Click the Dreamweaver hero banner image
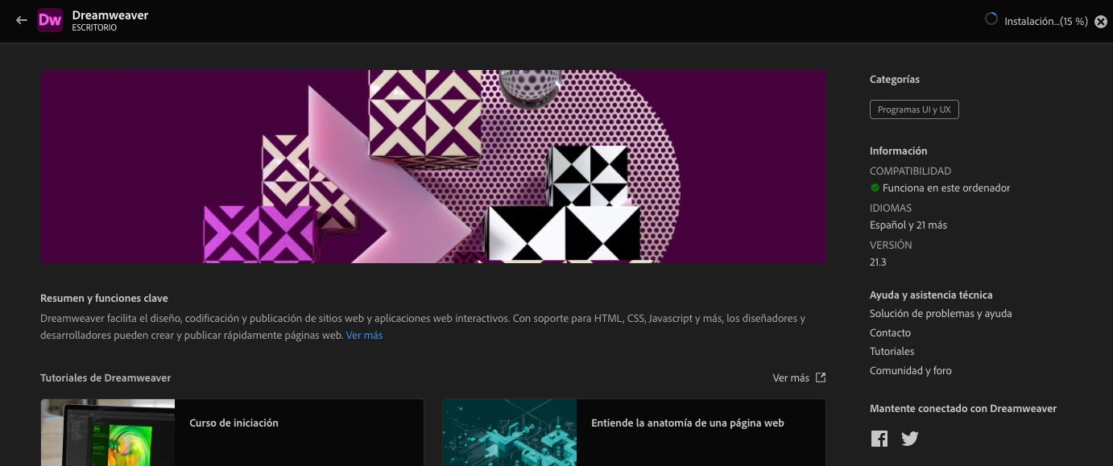This screenshot has width=1113, height=466. (x=433, y=167)
